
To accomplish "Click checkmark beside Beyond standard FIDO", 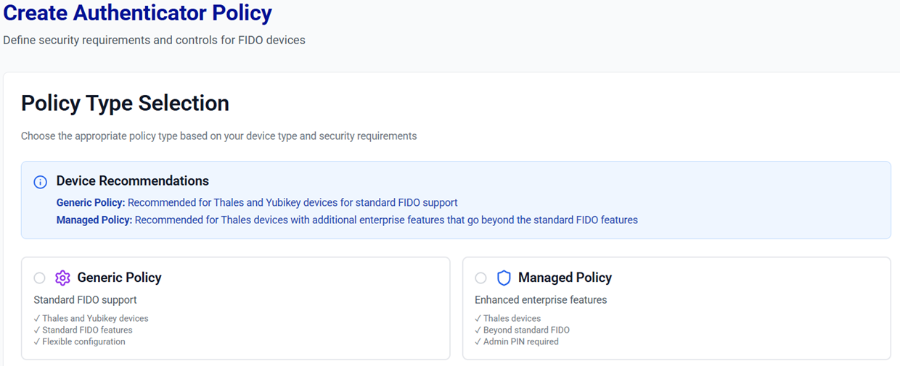I will point(478,330).
